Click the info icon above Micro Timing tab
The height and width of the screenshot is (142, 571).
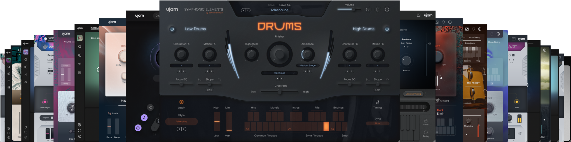pos(480,29)
